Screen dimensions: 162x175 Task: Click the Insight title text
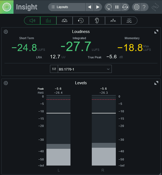[x=27, y=7]
